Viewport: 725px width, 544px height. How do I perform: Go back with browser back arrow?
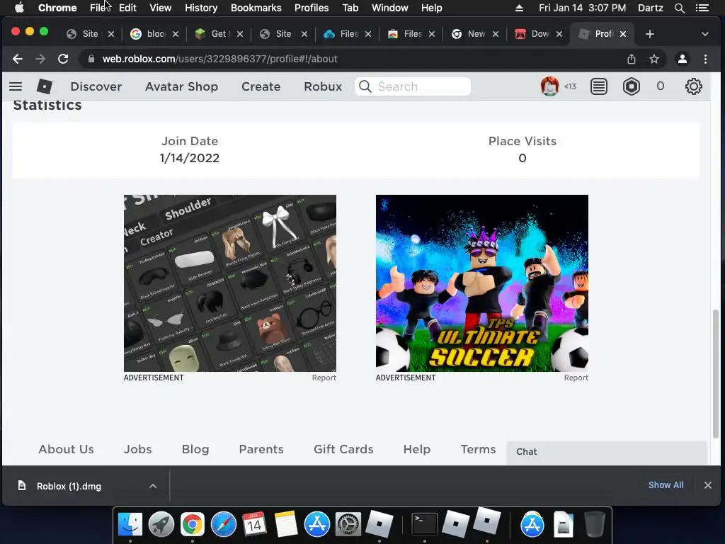click(x=18, y=59)
